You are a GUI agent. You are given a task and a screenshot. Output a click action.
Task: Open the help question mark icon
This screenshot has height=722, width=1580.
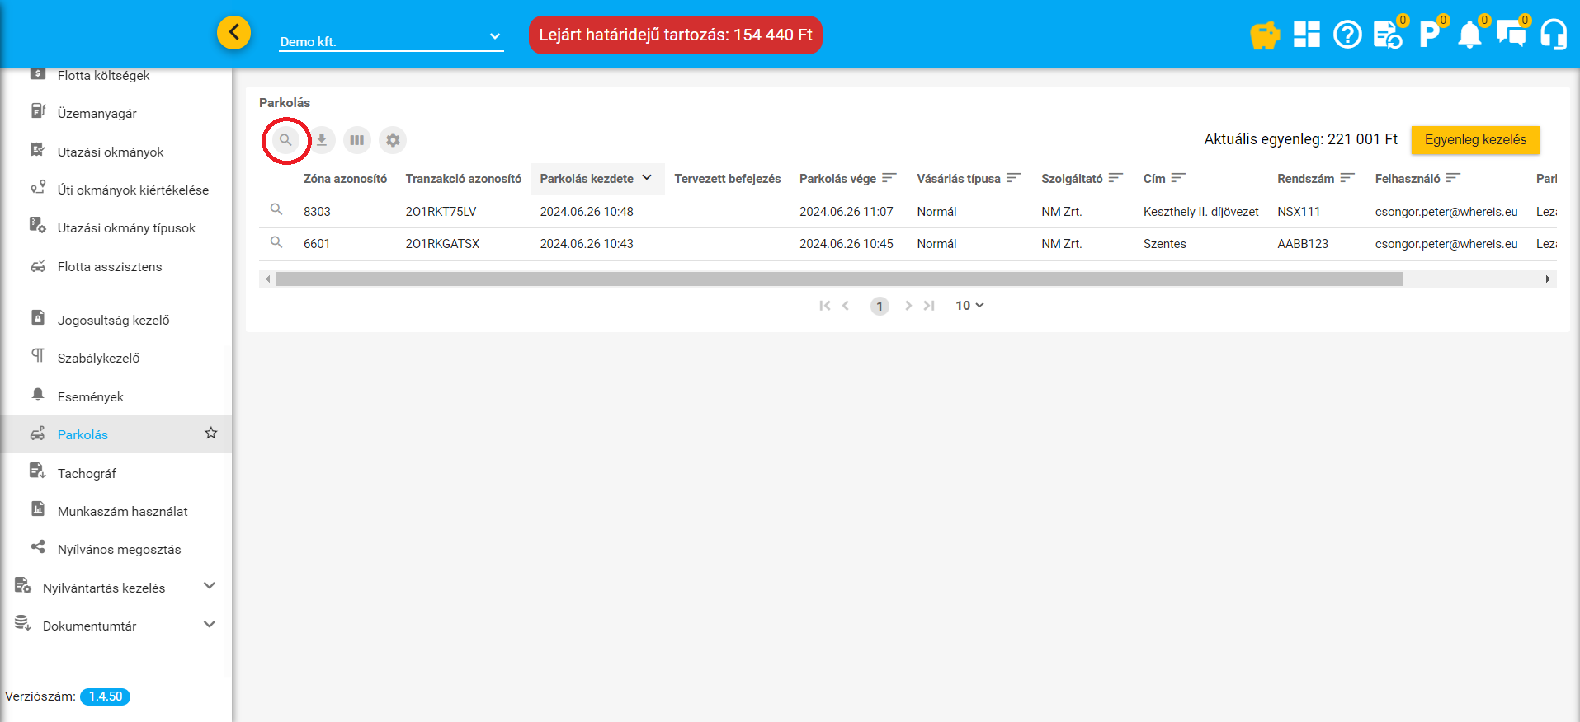(1347, 35)
